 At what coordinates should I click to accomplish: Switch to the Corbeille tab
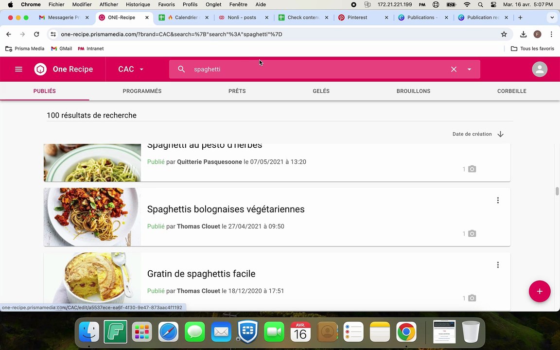pyautogui.click(x=512, y=91)
